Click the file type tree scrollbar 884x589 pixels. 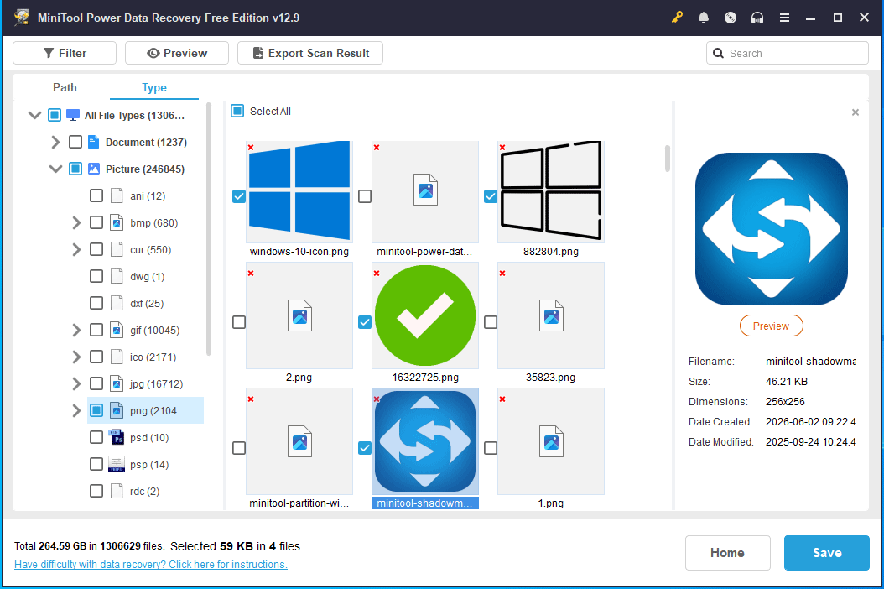tap(209, 229)
